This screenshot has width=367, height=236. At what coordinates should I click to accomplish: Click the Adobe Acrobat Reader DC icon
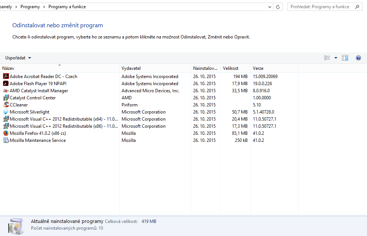[x=6, y=77]
